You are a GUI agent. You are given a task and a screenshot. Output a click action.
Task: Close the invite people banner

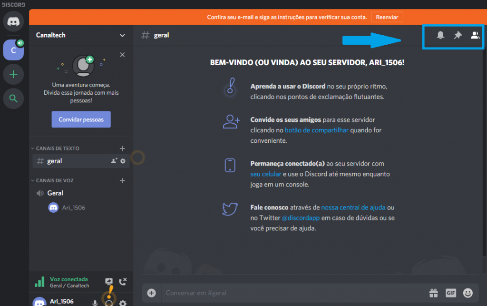pyautogui.click(x=122, y=55)
